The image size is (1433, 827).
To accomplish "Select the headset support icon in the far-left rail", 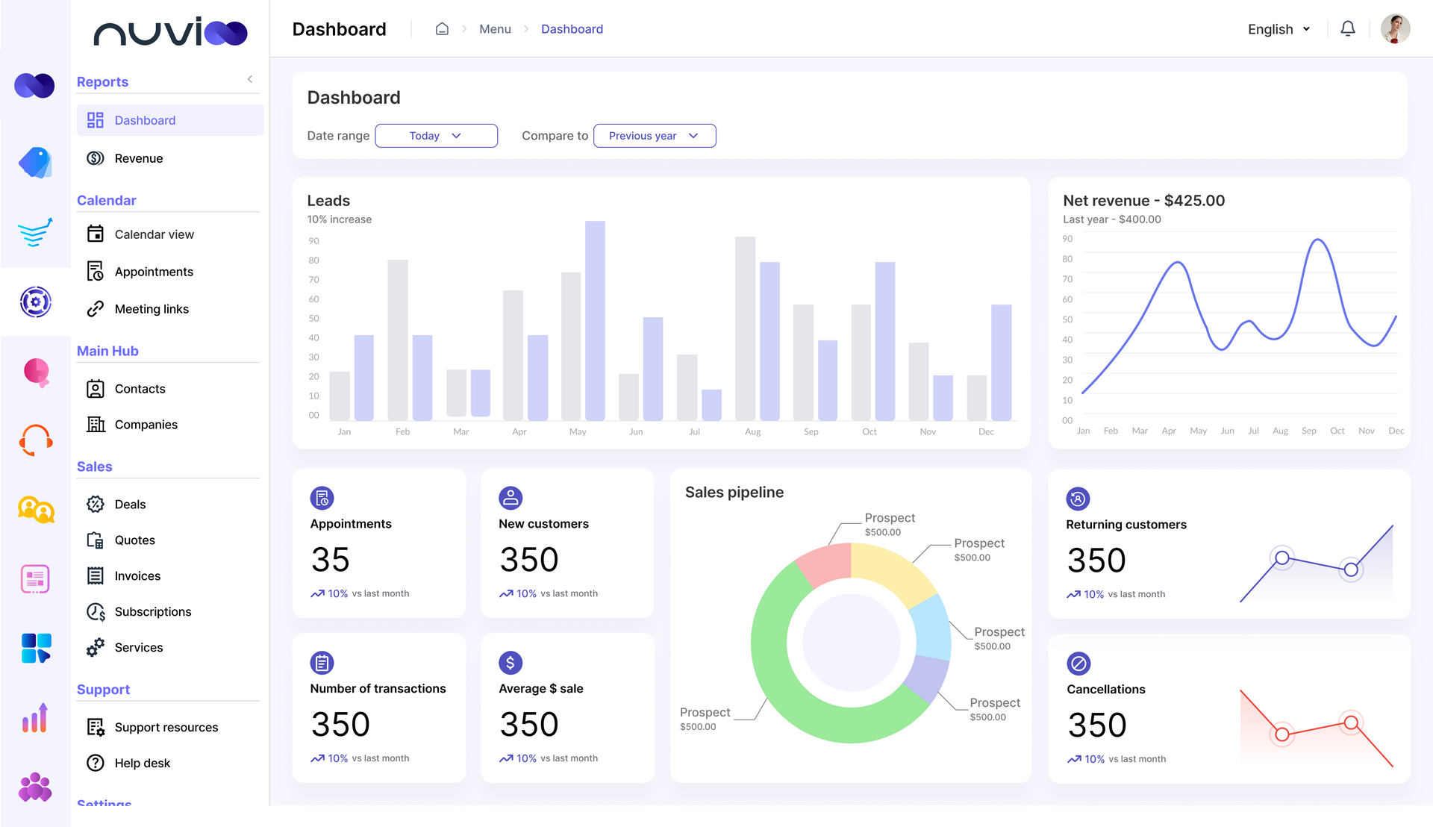I will pyautogui.click(x=34, y=440).
